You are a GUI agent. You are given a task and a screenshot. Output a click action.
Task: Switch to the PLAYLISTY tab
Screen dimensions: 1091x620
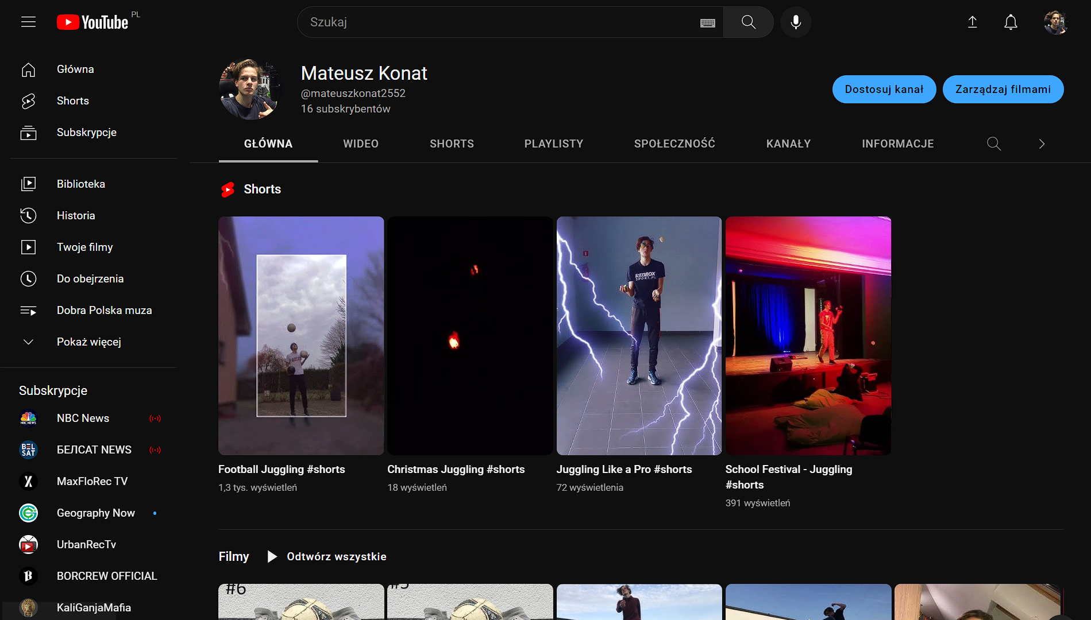553,144
